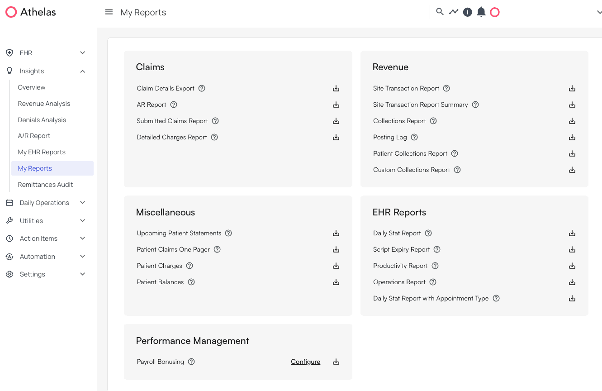The image size is (602, 391).
Task: Show help tooltip for AR Report
Action: point(174,105)
